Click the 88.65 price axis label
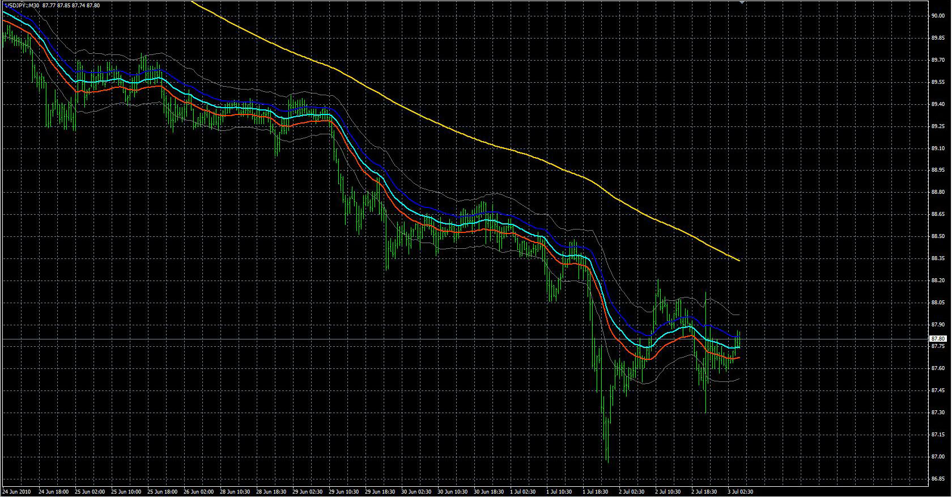This screenshot has height=497, width=952. pyautogui.click(x=938, y=214)
